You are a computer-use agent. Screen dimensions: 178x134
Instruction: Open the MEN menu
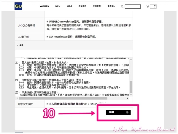(x=58, y=6)
